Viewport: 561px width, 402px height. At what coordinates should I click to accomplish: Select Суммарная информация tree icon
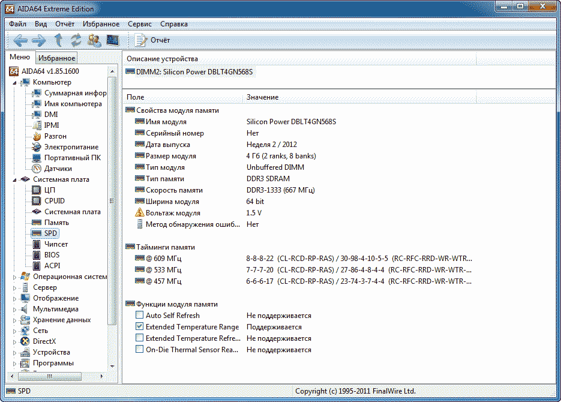coord(37,93)
